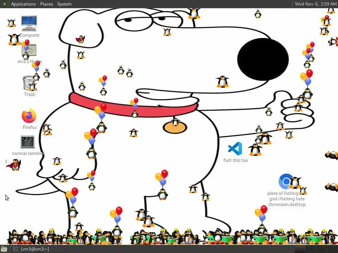Launch the Firefox desktop icon
Screen dimensions: 338x253
pyautogui.click(x=29, y=116)
